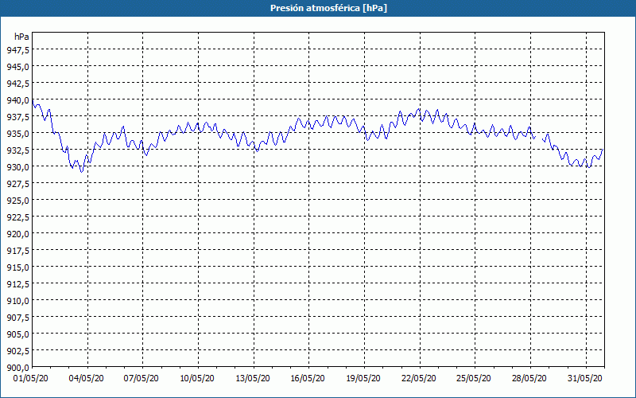Screen dimensions: 636x398
Task: Click the 920,0 y-axis label
Action: (x=17, y=233)
